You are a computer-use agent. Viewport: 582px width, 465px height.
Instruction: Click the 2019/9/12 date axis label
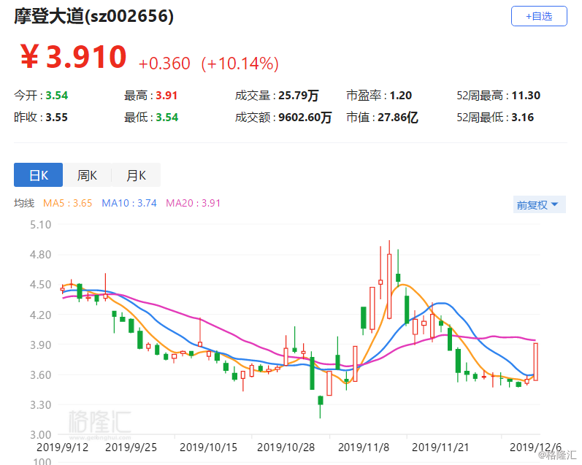pos(62,447)
